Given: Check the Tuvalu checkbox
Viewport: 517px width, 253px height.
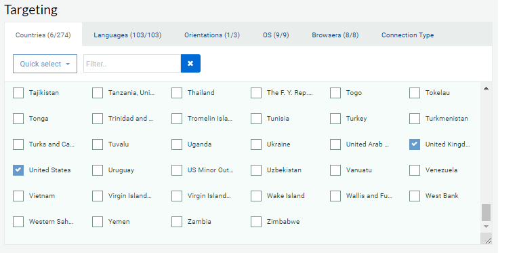Looking at the screenshot, I should click(x=98, y=144).
